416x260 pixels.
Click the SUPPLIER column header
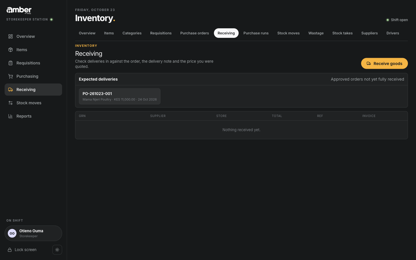[158, 116]
